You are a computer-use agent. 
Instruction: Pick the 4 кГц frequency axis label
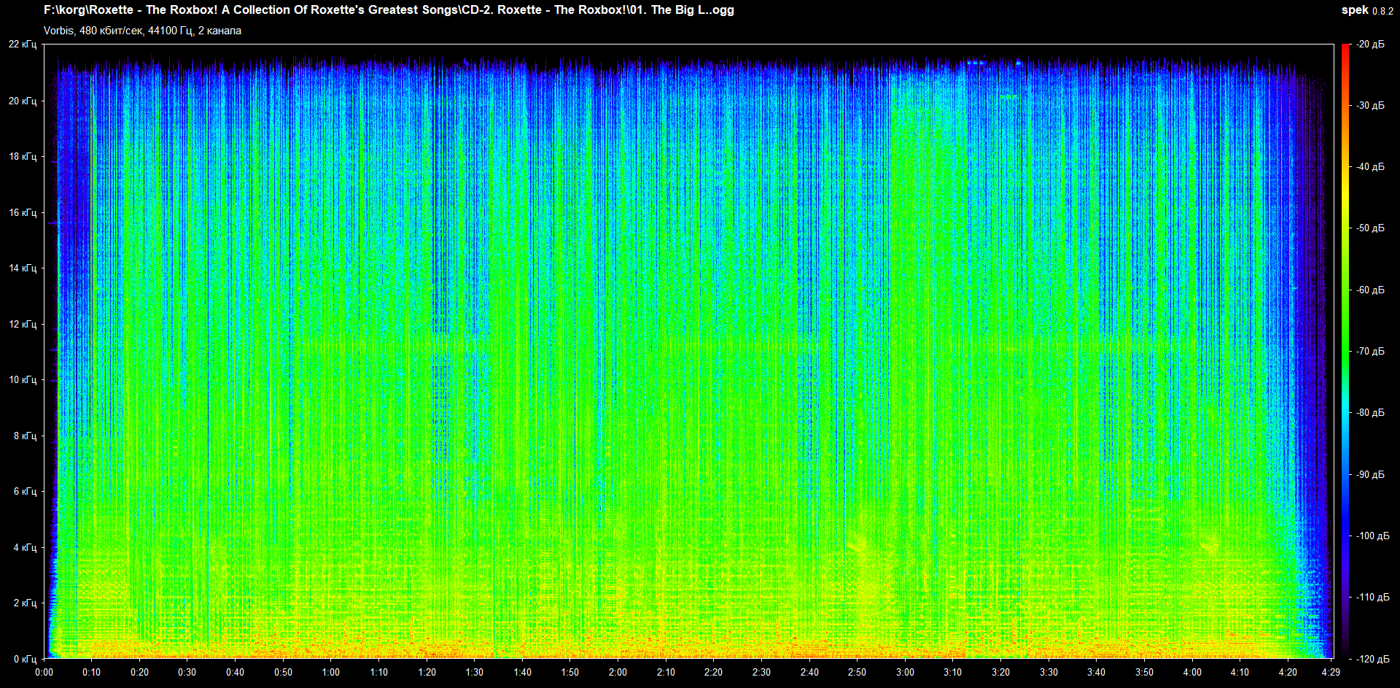[25, 547]
